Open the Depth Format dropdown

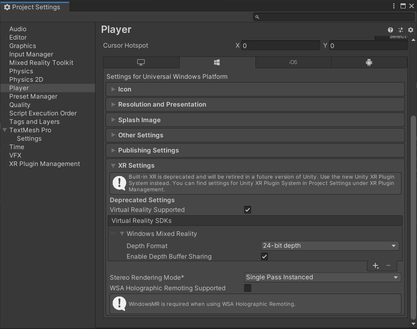[x=329, y=246]
